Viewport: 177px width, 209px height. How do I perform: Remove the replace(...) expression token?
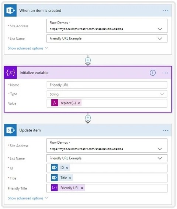point(79,103)
